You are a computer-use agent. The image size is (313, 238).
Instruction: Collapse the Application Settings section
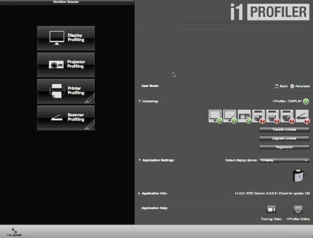(x=140, y=160)
